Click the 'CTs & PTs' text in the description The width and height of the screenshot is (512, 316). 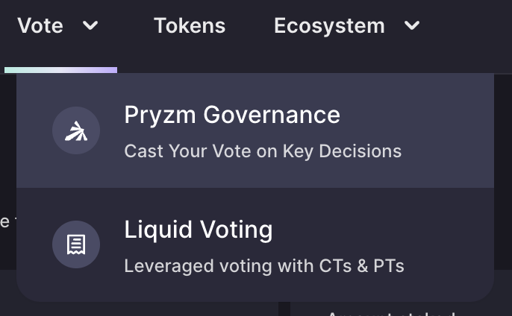tap(361, 266)
